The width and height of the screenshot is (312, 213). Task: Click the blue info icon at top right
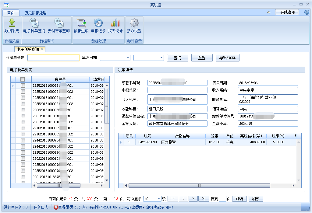[307, 12]
